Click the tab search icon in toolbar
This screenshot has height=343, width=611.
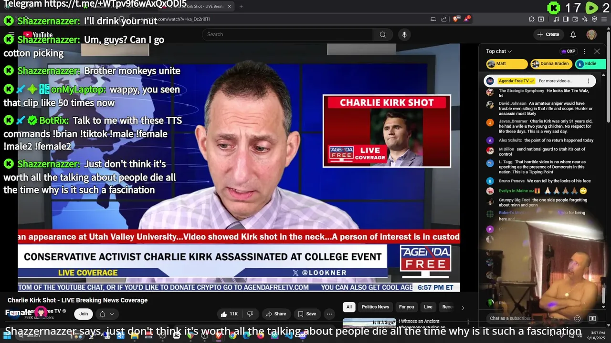tap(541, 19)
